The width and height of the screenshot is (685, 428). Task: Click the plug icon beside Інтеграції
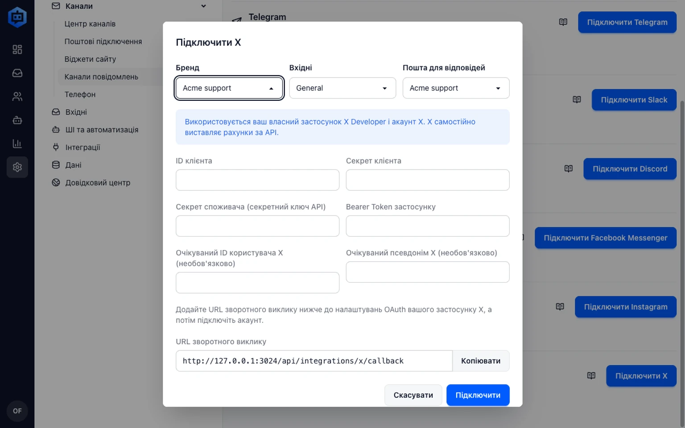click(56, 147)
